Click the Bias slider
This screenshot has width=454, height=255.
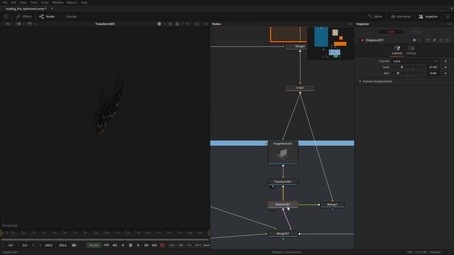(x=409, y=74)
